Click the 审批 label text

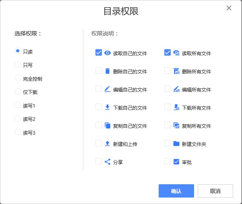tap(187, 162)
